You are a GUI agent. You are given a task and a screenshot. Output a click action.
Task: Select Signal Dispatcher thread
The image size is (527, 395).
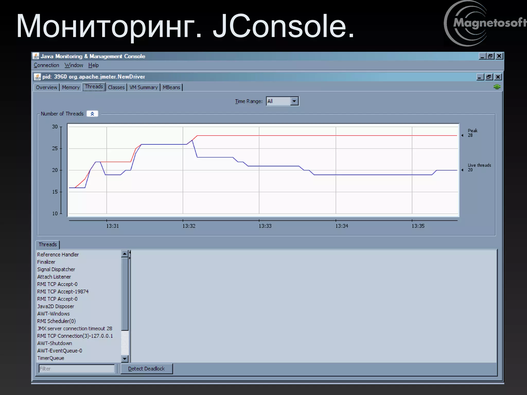56,269
